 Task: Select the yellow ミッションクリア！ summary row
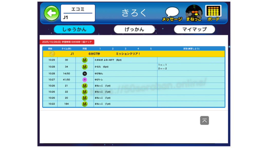coord(134,54)
